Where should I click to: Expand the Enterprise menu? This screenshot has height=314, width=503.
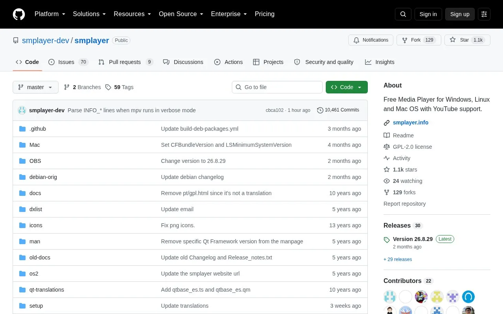[x=229, y=14]
